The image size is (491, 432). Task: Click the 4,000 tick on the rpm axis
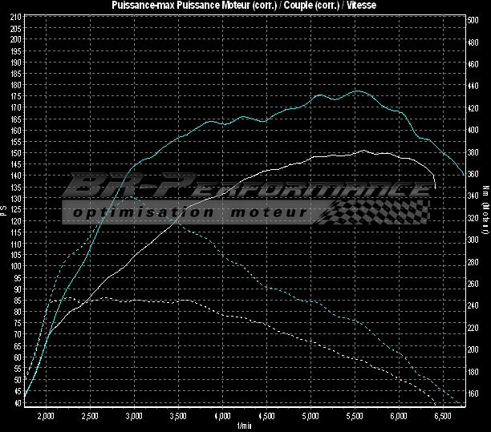click(222, 416)
